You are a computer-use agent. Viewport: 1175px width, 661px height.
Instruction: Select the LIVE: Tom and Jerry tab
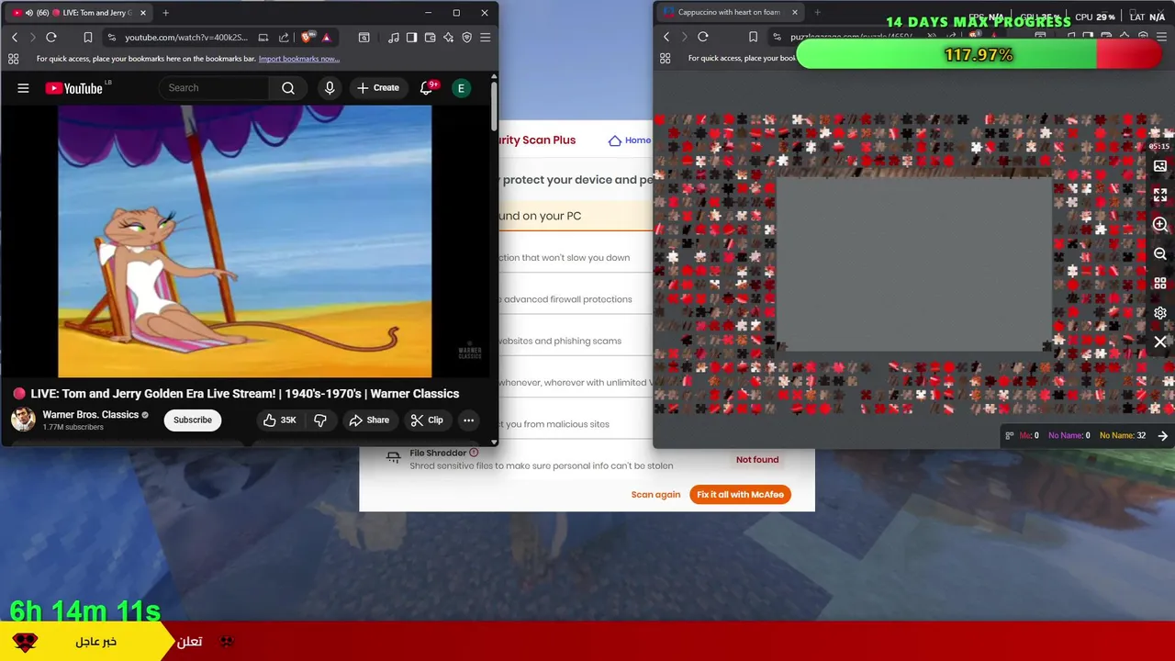81,13
